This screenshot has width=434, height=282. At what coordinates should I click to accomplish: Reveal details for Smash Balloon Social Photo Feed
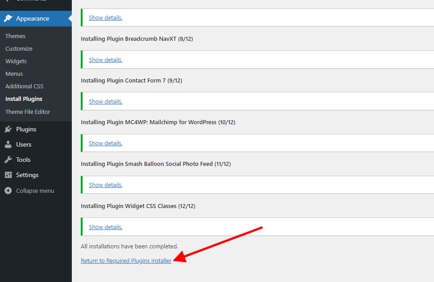(105, 185)
